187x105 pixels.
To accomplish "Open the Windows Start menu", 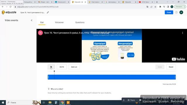I will coord(3,102).
